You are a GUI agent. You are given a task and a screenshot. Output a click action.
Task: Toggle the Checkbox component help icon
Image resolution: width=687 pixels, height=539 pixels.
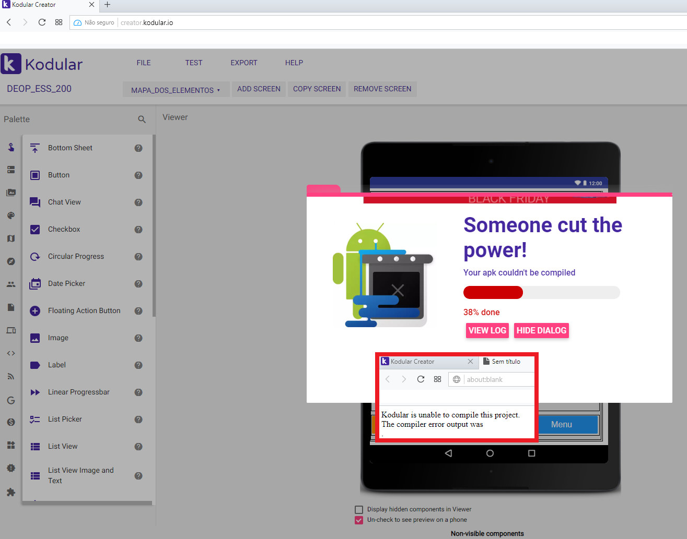(138, 230)
